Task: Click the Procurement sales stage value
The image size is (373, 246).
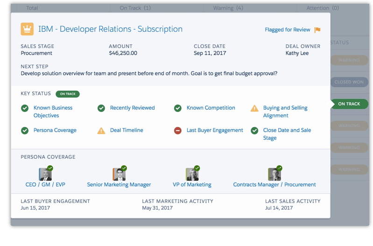Action: pyautogui.click(x=36, y=53)
